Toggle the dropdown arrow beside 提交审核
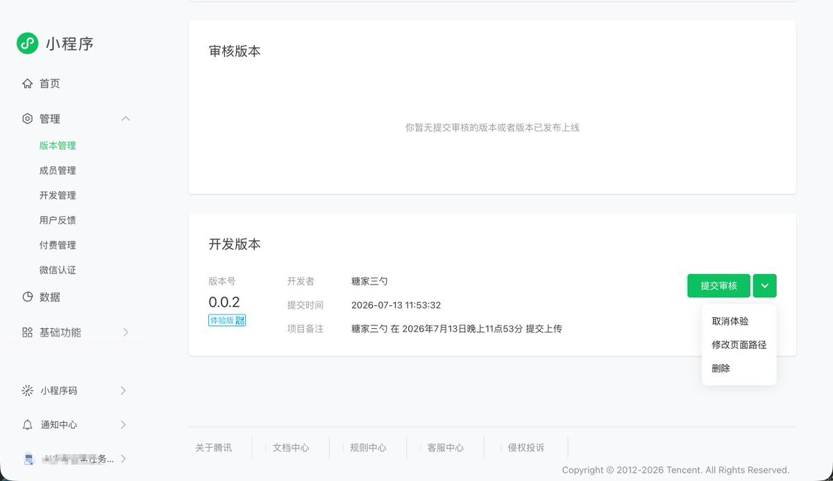This screenshot has width=833, height=481. (764, 286)
